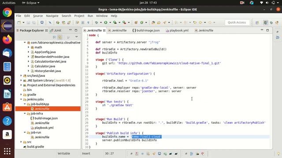
Task: Select playbook.yml in the tree
Action: tap(42, 128)
